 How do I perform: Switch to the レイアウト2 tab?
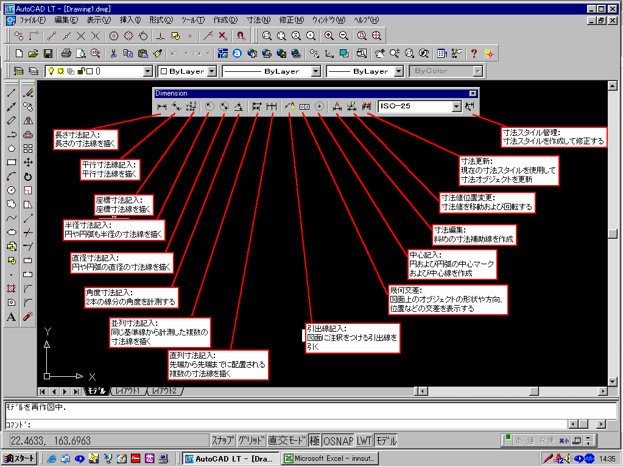[164, 391]
